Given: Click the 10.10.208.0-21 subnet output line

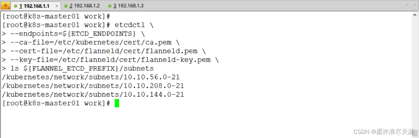Looking at the screenshot, I should point(93,86).
